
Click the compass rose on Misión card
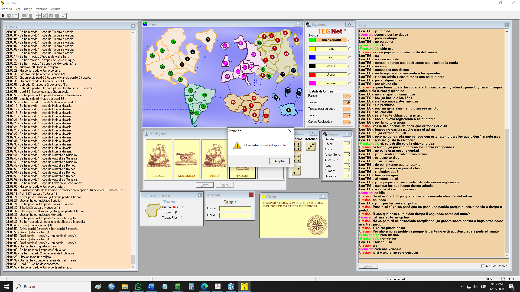[x=317, y=225]
